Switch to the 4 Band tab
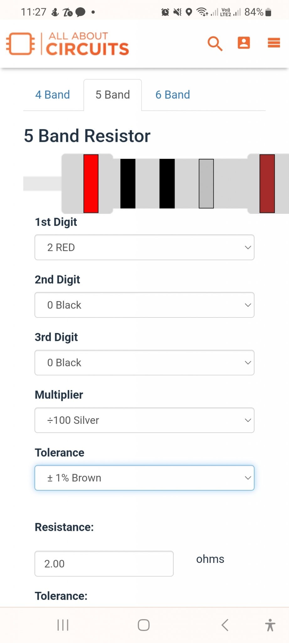289x643 pixels. [x=53, y=95]
